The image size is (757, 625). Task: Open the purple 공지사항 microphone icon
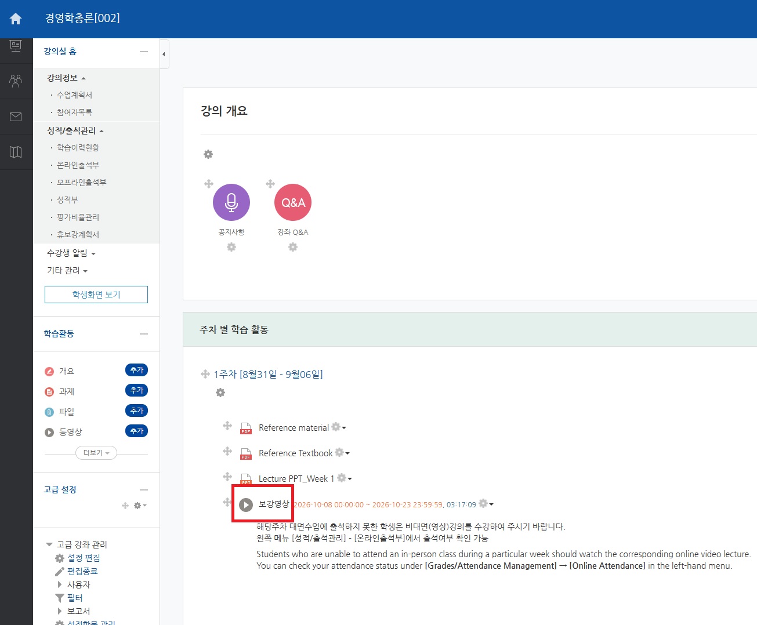coord(231,202)
